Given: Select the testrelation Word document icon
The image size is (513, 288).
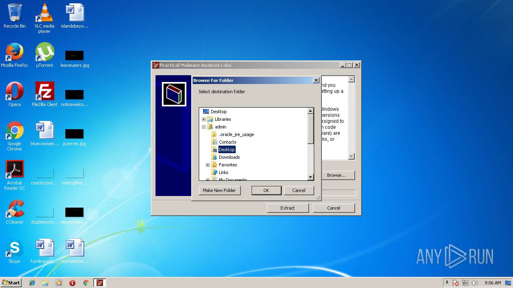Looking at the screenshot, I should [75, 251].
